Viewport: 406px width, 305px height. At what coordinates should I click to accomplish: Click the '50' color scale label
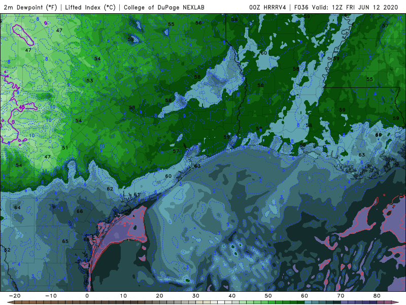(268, 296)
